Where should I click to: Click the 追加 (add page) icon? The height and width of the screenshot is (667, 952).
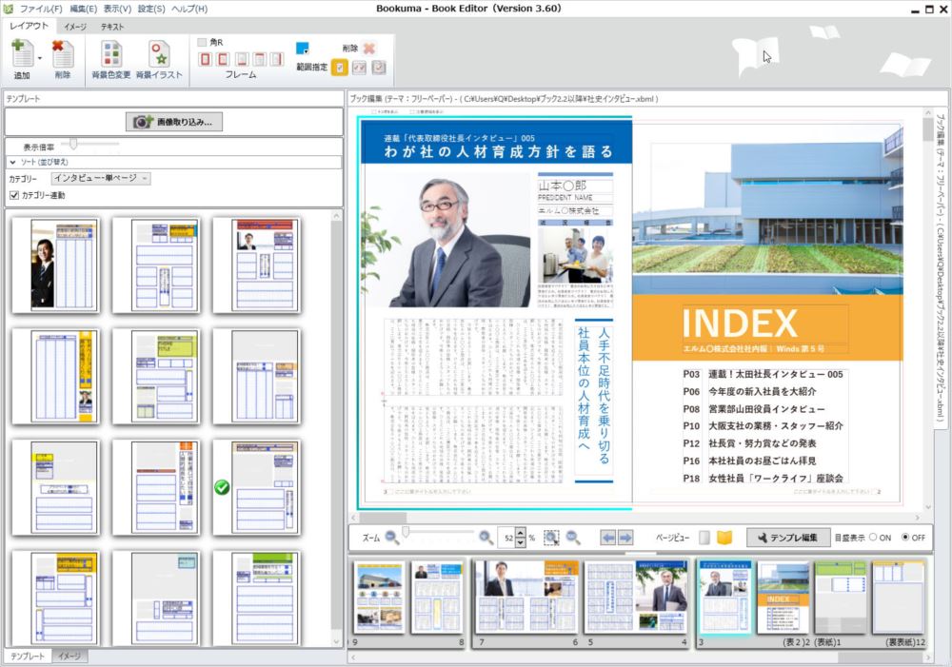[x=21, y=55]
